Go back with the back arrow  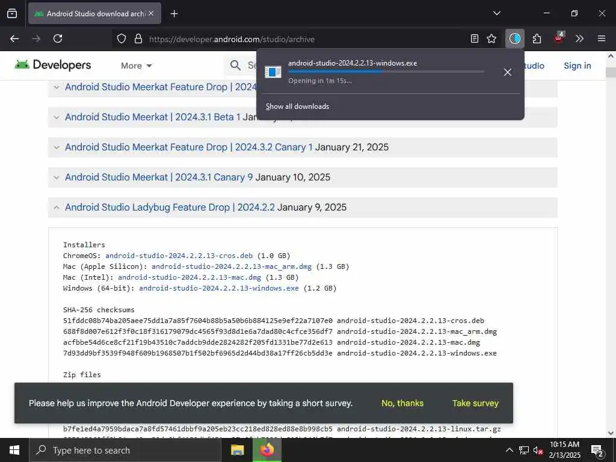pos(14,38)
